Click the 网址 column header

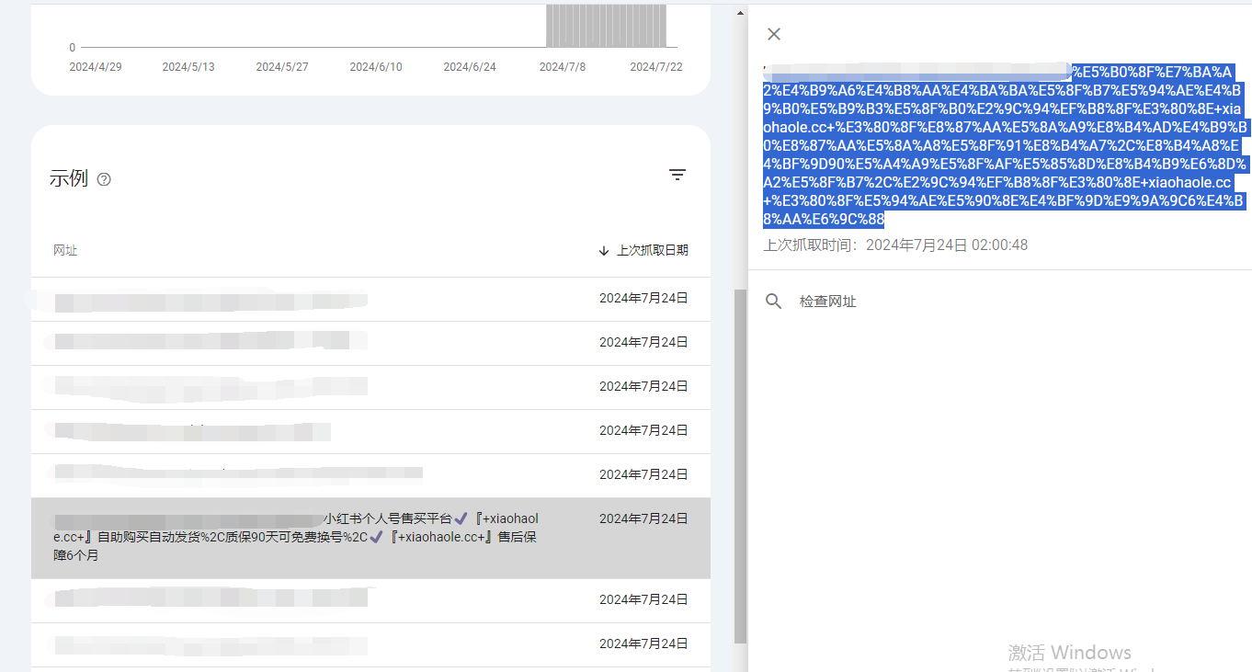(x=65, y=250)
